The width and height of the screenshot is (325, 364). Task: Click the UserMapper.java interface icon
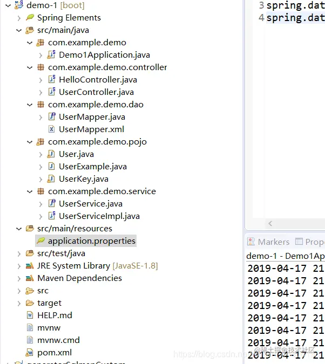click(x=52, y=116)
